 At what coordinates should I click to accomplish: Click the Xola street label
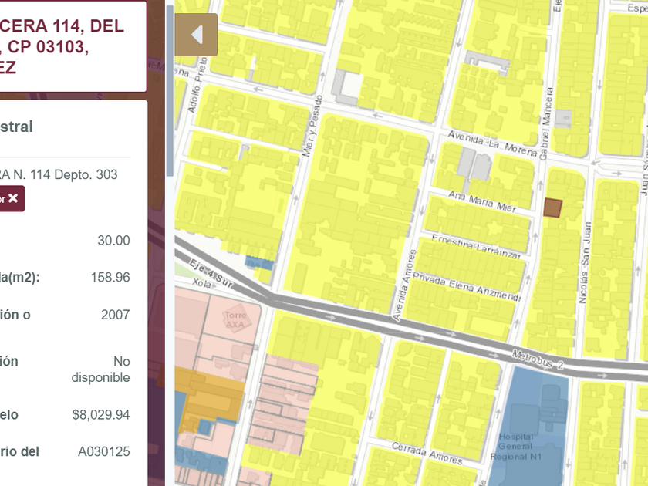(201, 283)
